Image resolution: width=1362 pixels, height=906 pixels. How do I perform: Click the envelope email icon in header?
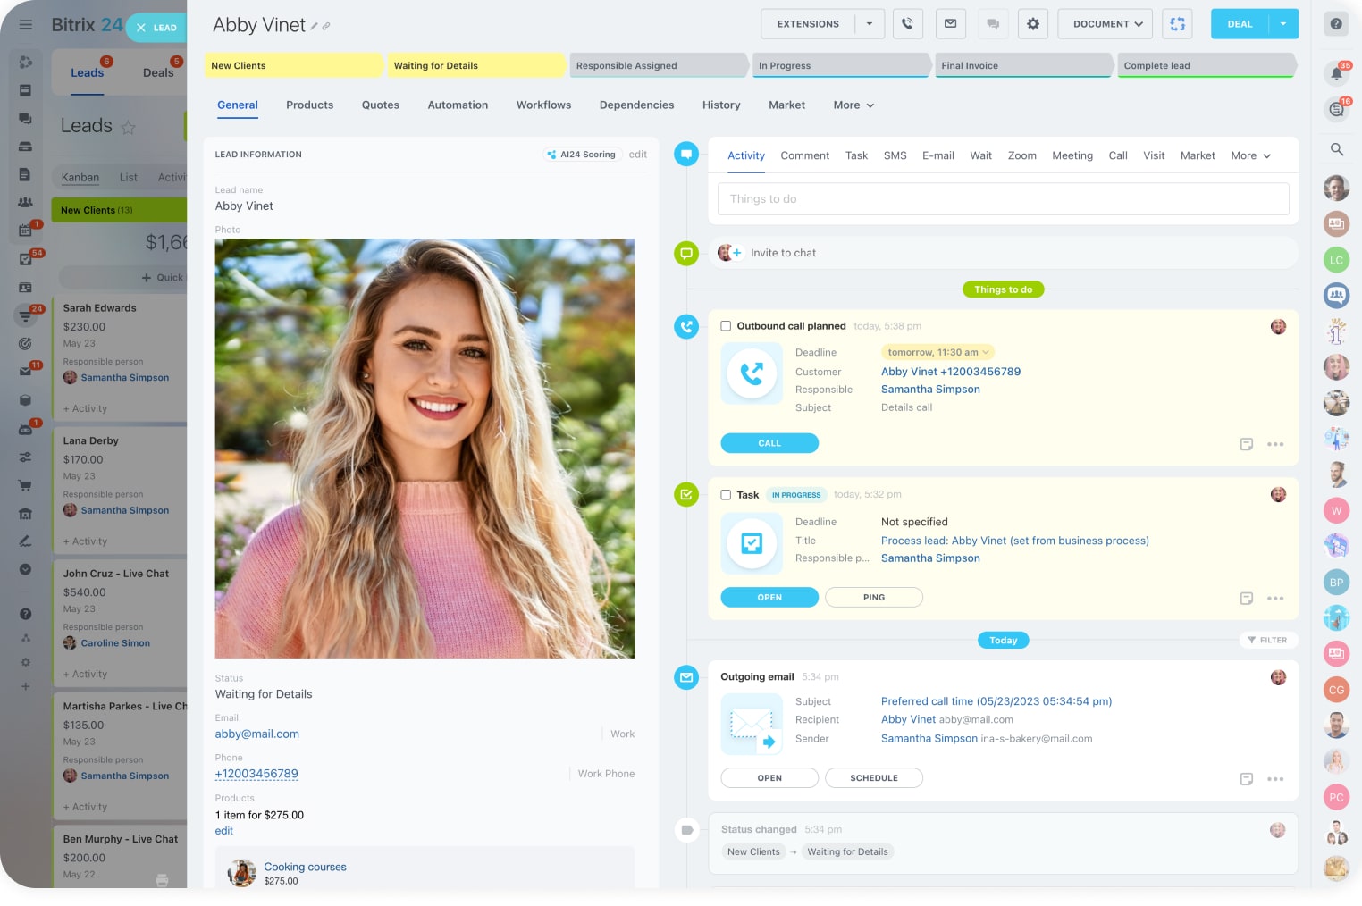(950, 24)
